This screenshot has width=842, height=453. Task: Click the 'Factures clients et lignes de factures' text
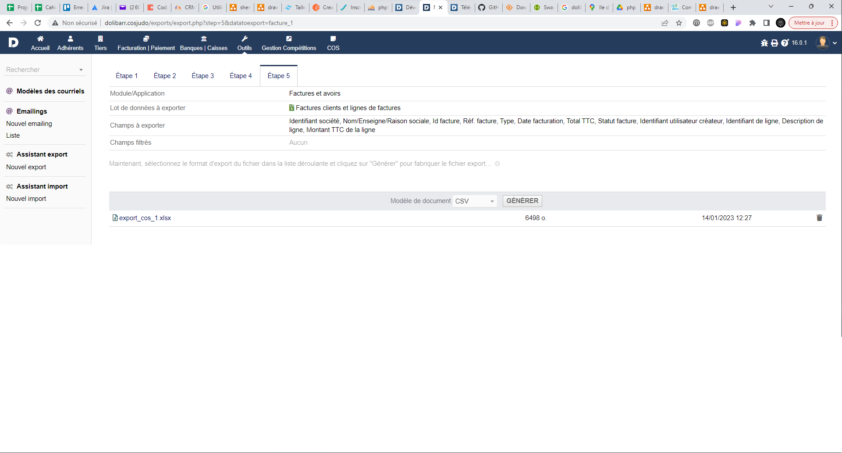click(x=348, y=108)
